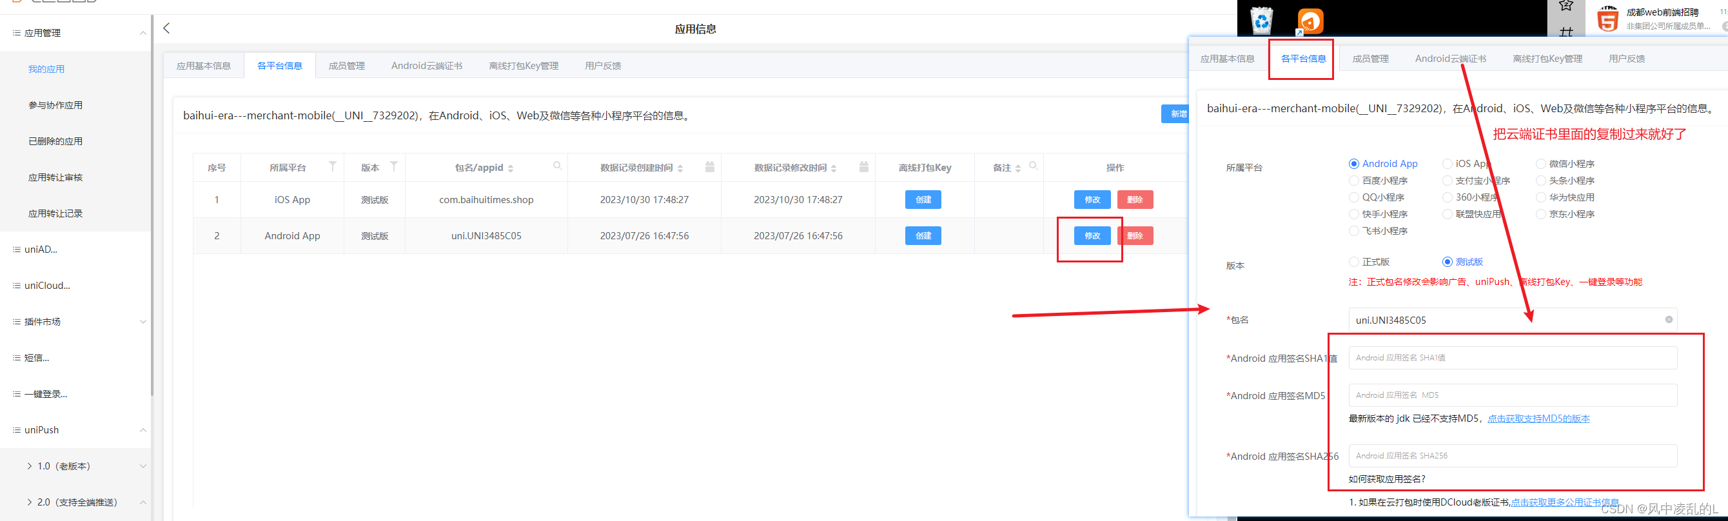Calendar icon in 数据记录创建时间 column

point(710,166)
